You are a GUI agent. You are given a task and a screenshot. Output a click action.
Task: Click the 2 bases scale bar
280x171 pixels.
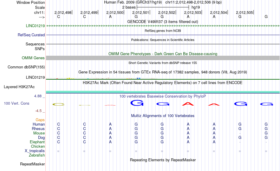tap(163, 7)
